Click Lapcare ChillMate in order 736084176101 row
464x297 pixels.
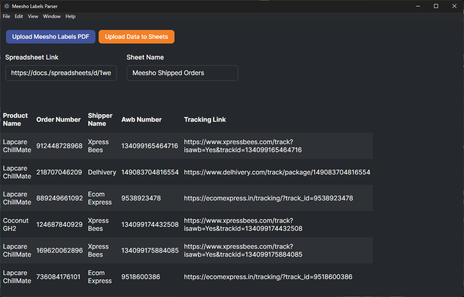point(17,277)
